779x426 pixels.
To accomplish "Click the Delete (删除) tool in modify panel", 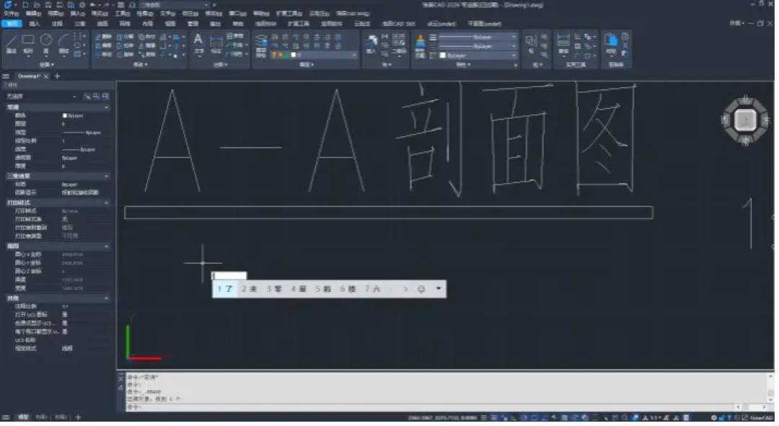I will pos(104,37).
